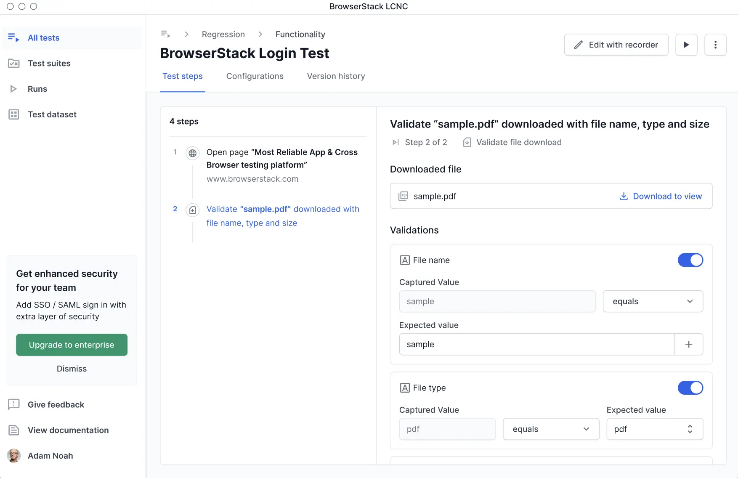Turn off the File type validation toggle
The width and height of the screenshot is (738, 478).
[x=690, y=388]
